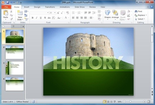
Task: Select slide 3 thumbnail
Action: pyautogui.click(x=14, y=68)
